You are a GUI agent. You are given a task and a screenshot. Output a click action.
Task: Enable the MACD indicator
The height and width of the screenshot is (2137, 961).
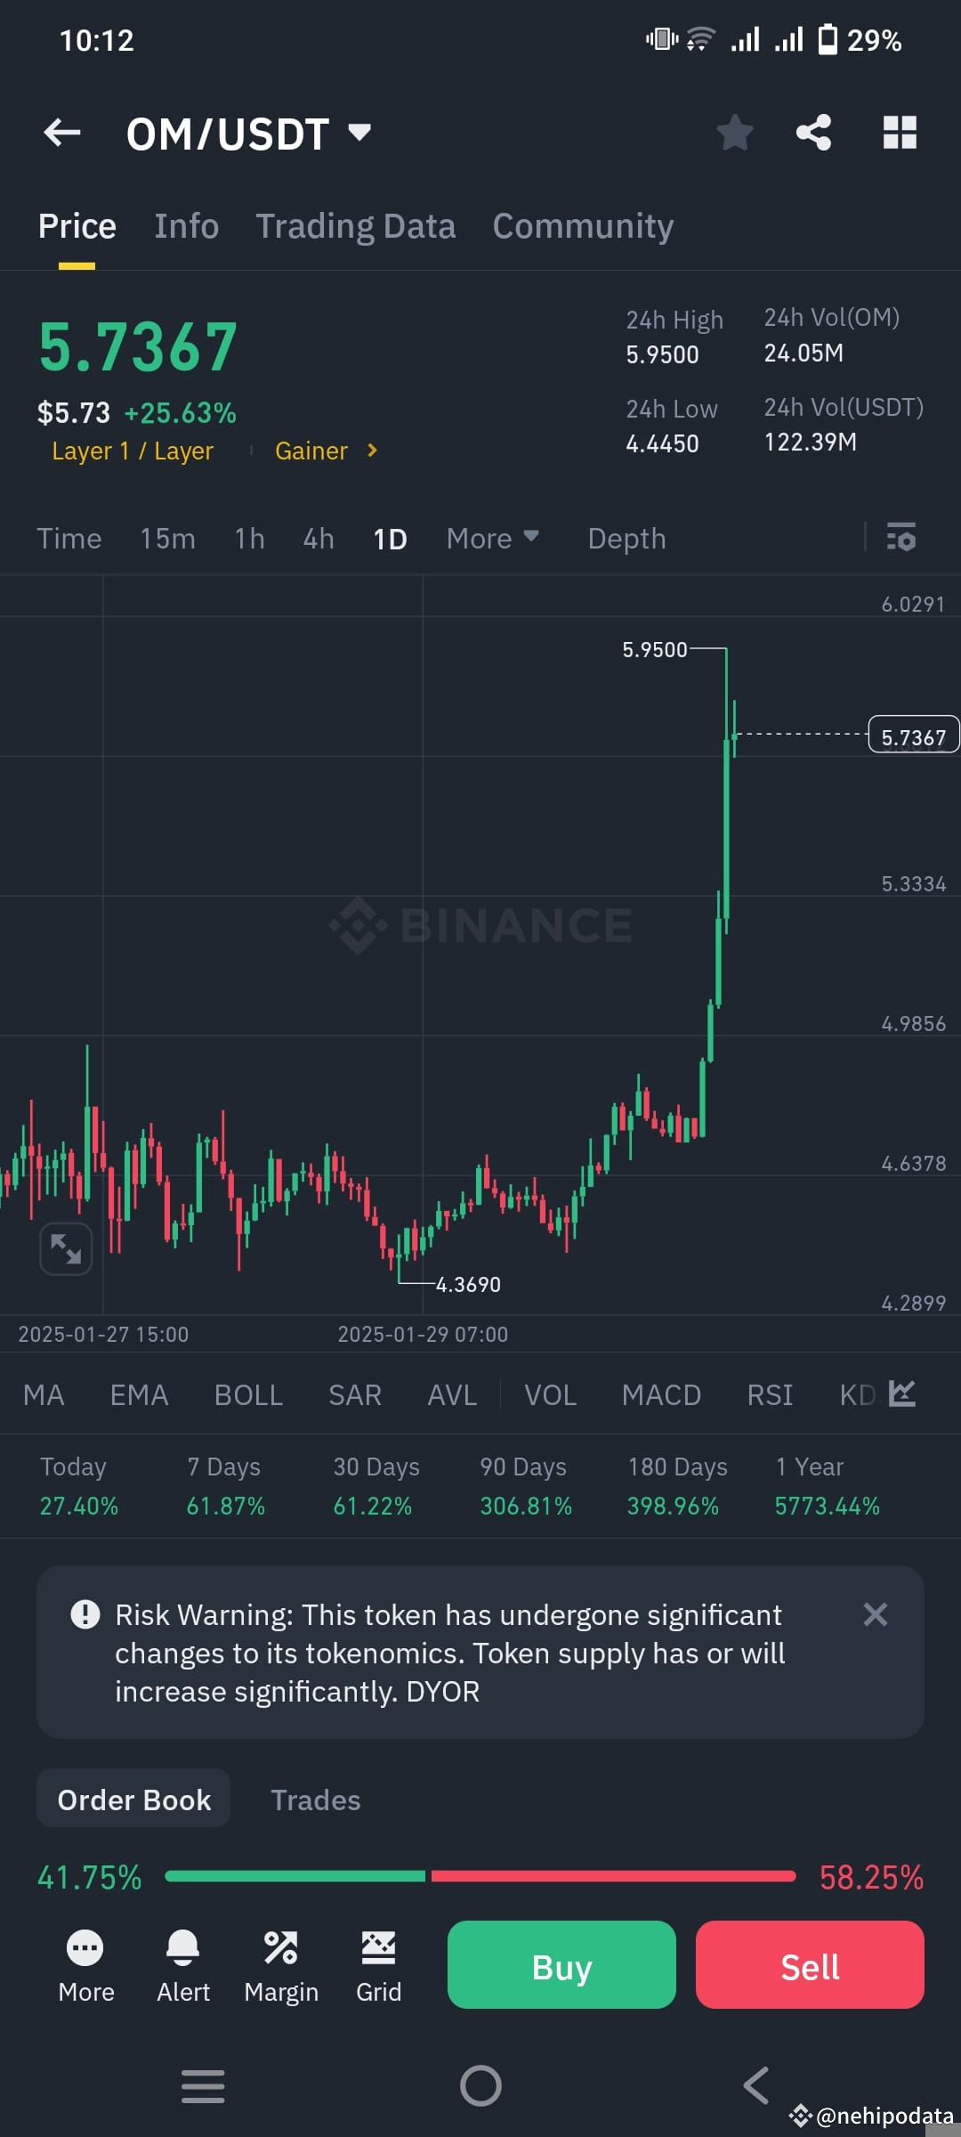(662, 1394)
